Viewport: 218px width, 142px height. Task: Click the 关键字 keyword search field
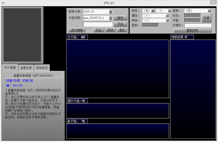(198, 25)
